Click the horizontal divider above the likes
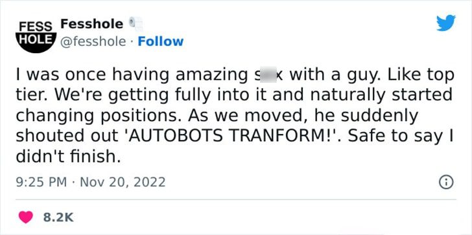The width and height of the screenshot is (472, 235). [236, 199]
